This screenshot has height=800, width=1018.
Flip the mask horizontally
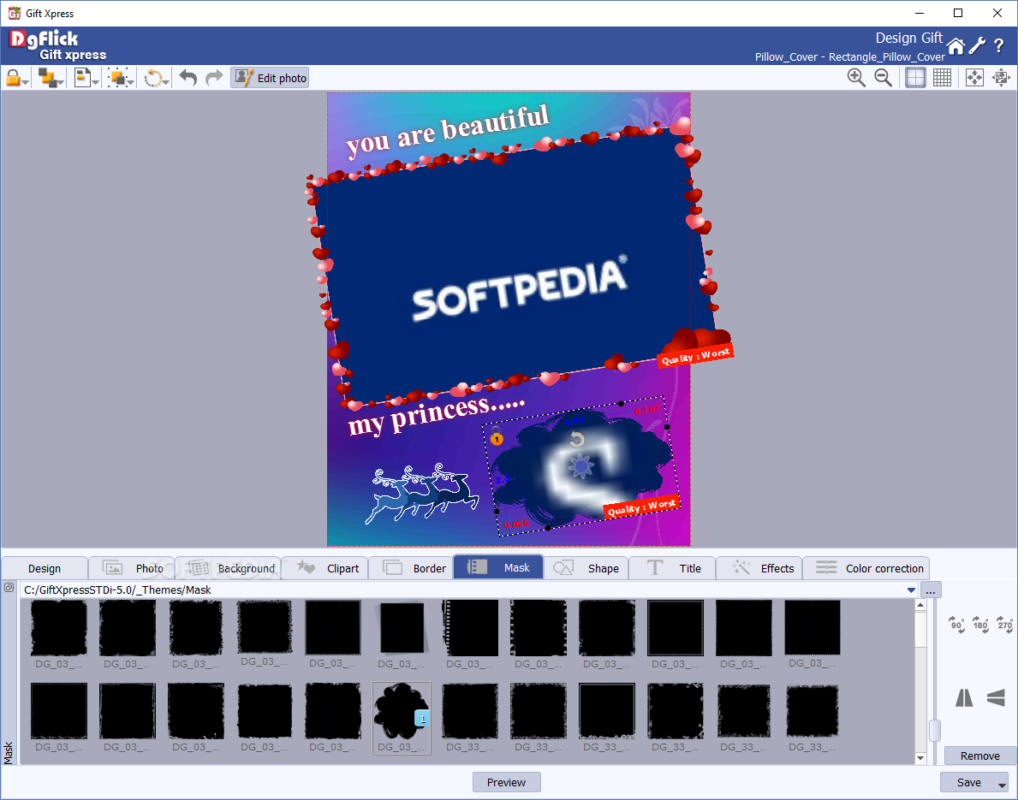(x=964, y=697)
